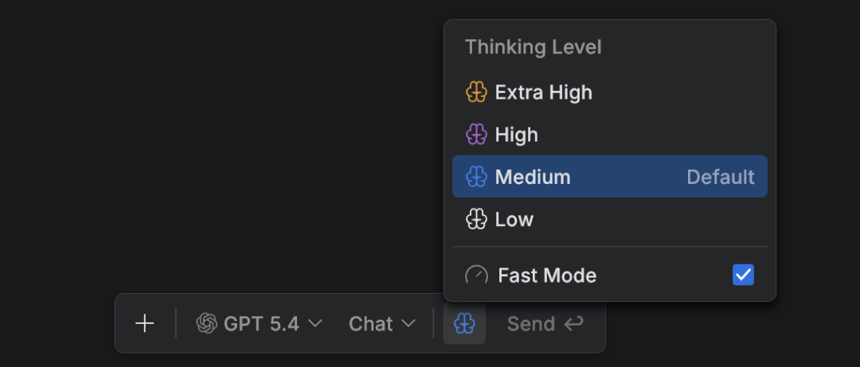Choose the High thinking level option
This screenshot has height=367, width=860.
click(x=517, y=135)
